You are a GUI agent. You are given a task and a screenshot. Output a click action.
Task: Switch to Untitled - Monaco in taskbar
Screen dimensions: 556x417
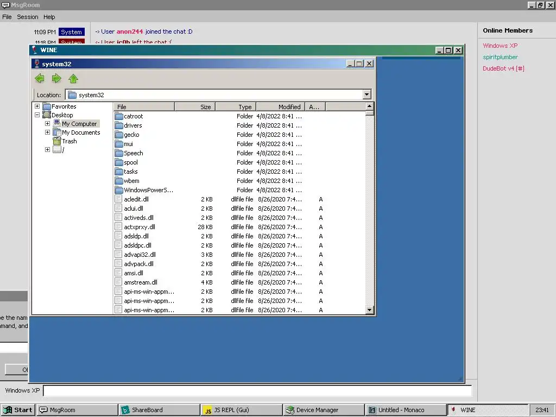pyautogui.click(x=406, y=410)
